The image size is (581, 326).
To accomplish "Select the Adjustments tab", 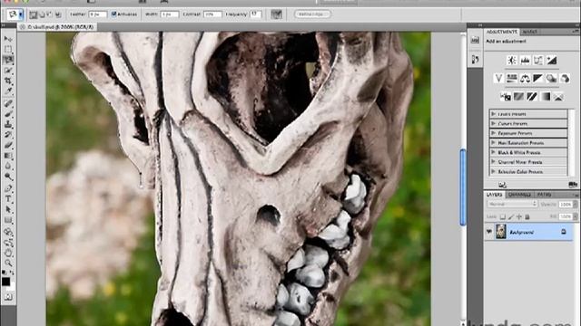I will coord(502,32).
